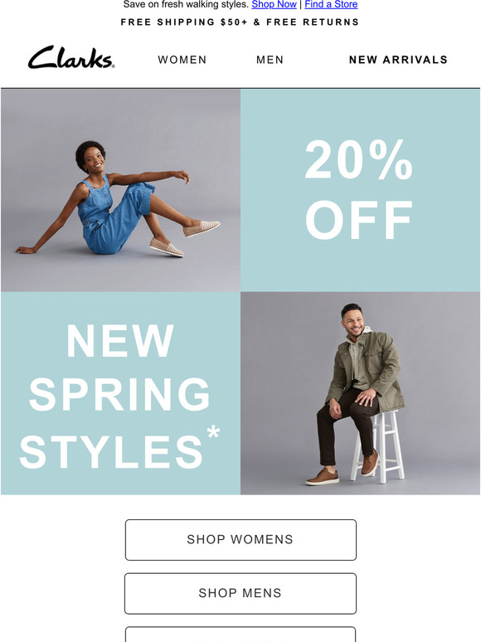Click the woman's striped slip-on shoes
The image size is (481, 642).
click(x=184, y=238)
